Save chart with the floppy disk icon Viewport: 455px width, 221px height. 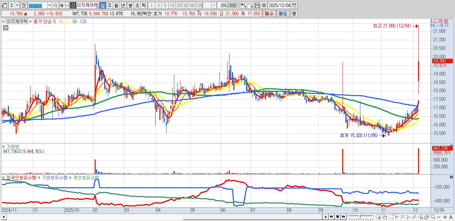[257, 5]
